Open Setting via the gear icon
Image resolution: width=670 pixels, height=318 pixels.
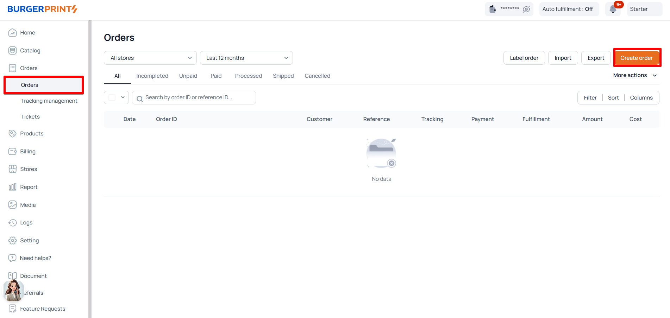[13, 241]
